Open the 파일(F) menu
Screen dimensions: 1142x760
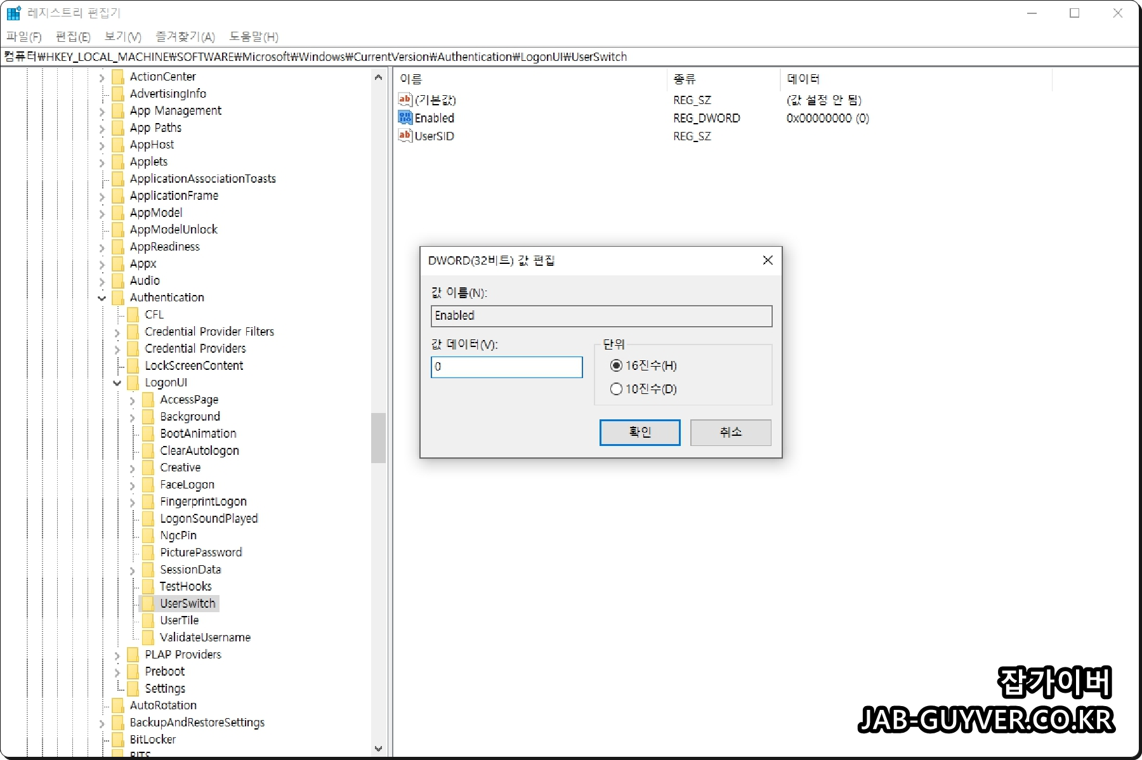point(24,37)
